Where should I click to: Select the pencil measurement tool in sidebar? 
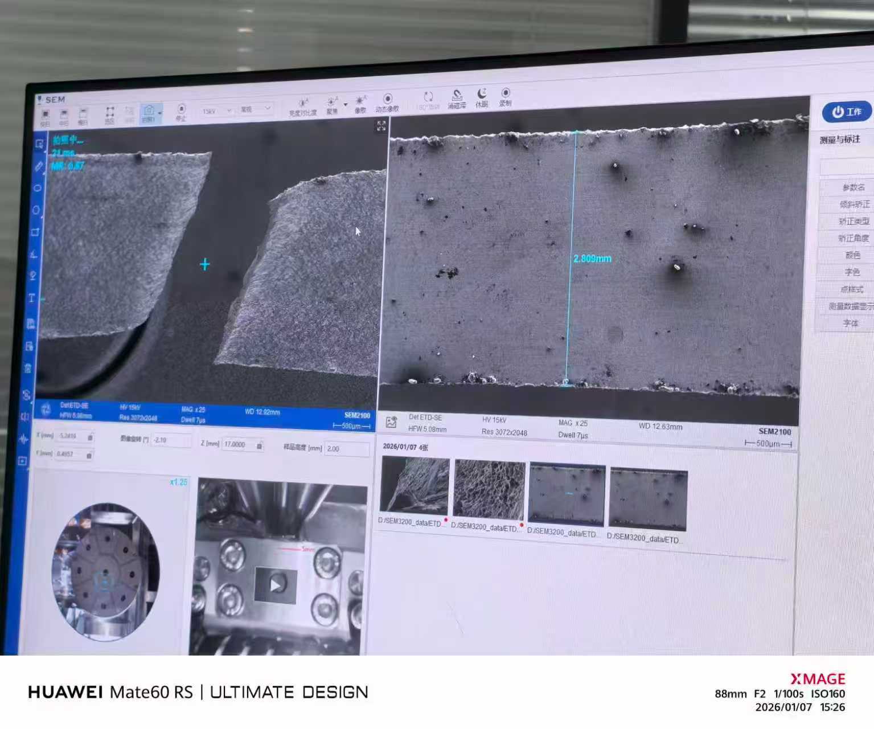tap(38, 166)
